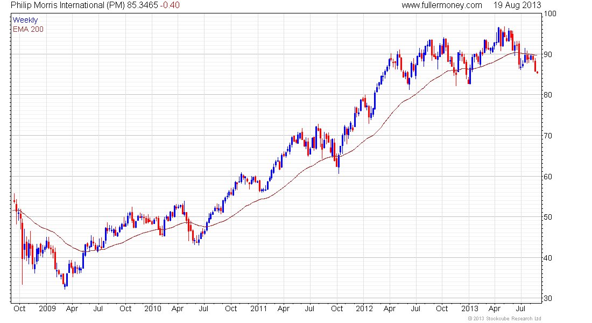Click the 2013 year label on time axis
This screenshot has width=592, height=323.
click(470, 308)
